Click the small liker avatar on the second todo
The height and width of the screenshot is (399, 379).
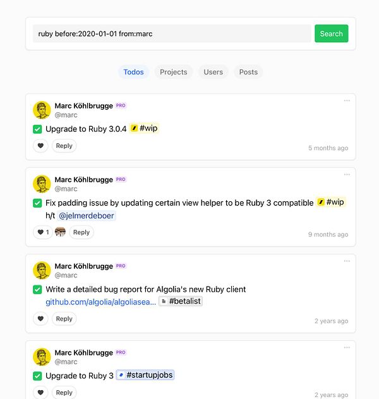point(61,232)
